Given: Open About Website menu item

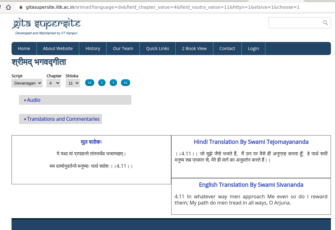Looking at the screenshot, I should click(x=58, y=48).
